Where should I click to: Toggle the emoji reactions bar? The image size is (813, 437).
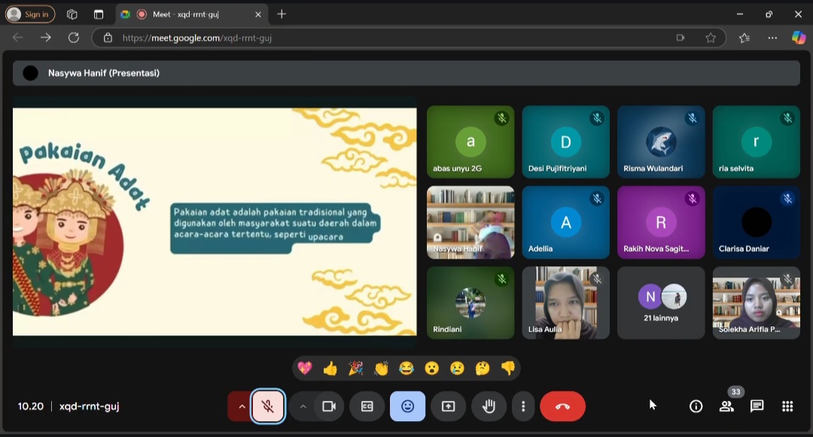(407, 406)
